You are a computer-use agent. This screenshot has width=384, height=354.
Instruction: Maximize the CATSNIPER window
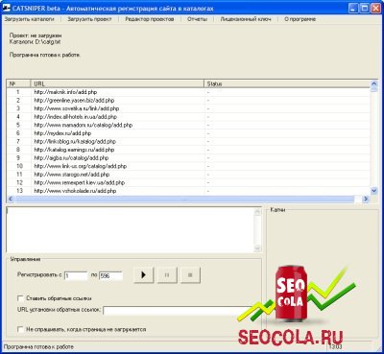coord(365,9)
